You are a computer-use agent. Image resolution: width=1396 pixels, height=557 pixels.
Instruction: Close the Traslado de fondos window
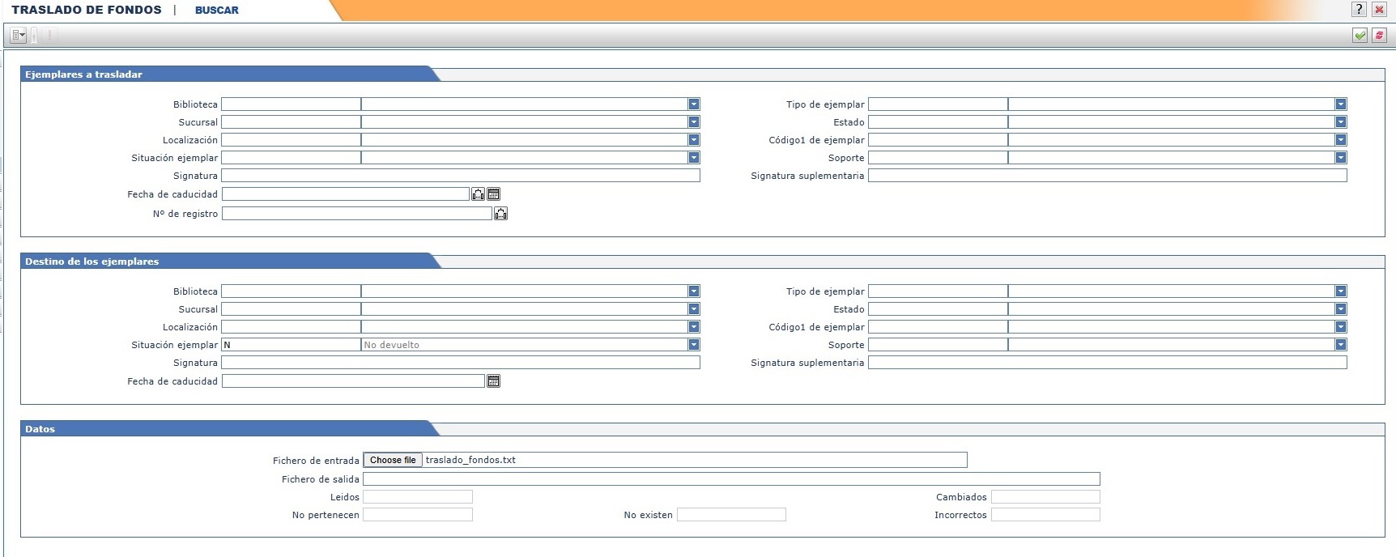(x=1379, y=10)
